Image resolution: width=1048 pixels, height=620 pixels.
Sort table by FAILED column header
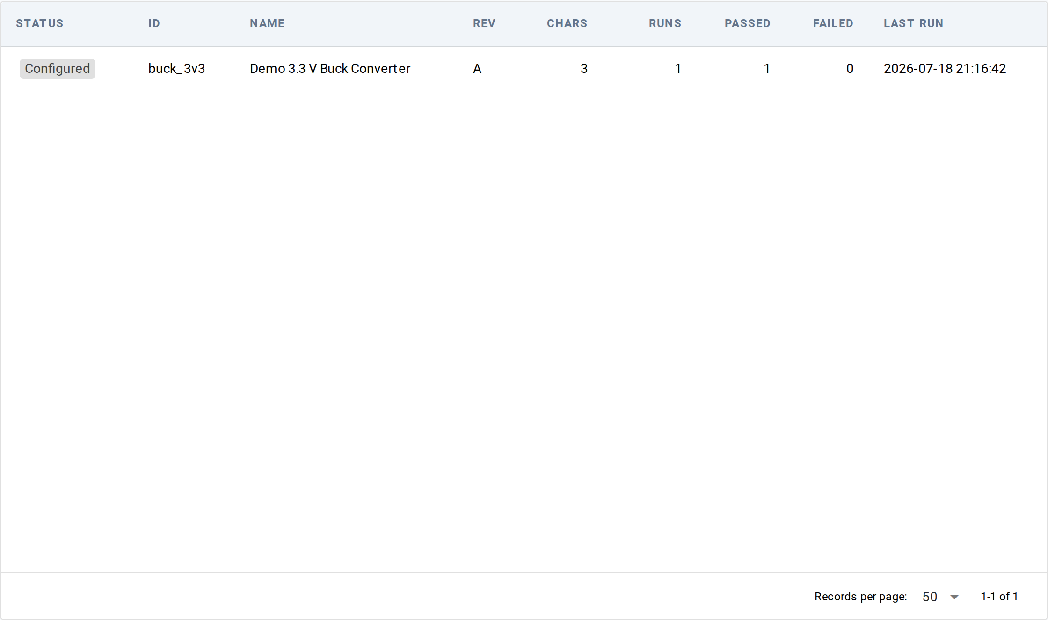coord(833,23)
